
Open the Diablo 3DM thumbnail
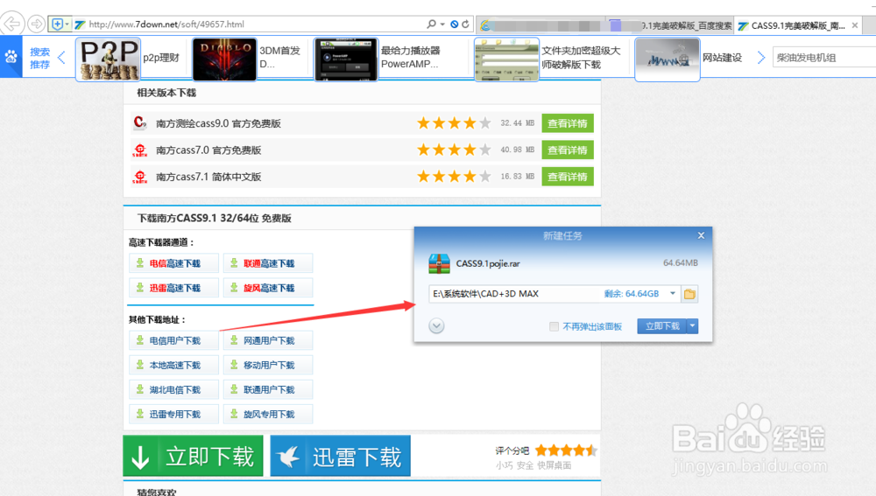[224, 59]
